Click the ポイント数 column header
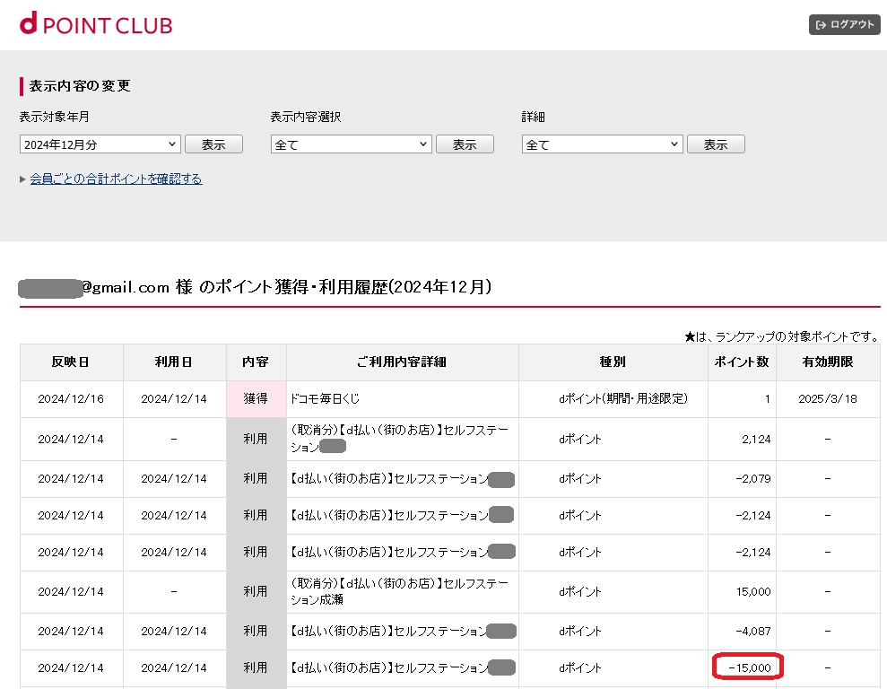 pyautogui.click(x=742, y=362)
